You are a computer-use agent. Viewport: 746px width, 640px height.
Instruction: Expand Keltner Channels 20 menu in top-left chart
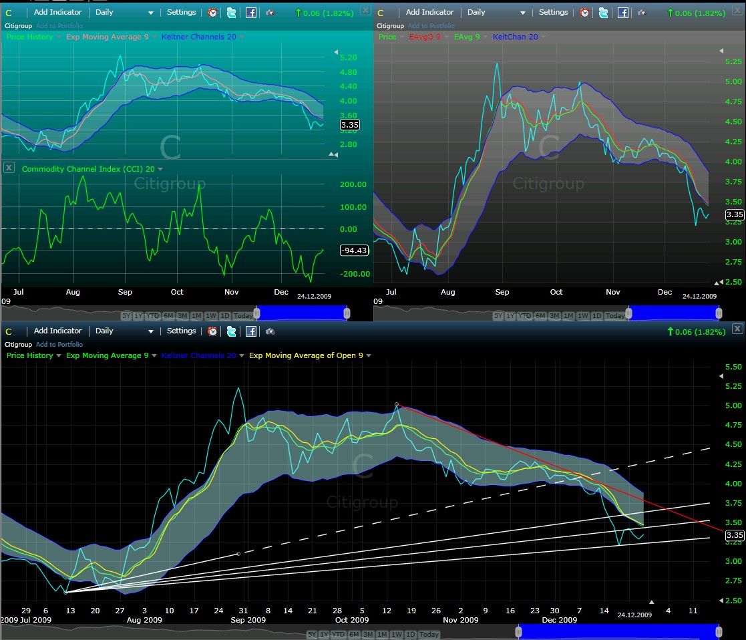242,37
